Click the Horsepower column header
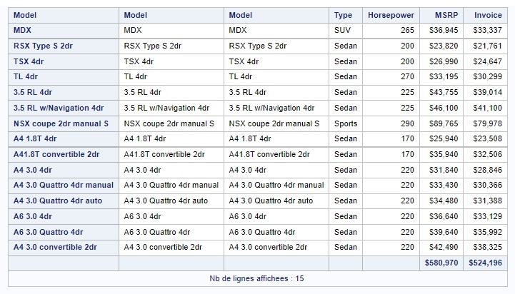This screenshot has width=515, height=294. tap(390, 15)
